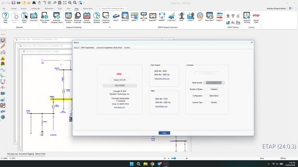
Task: Open the eTrax product overview
Action: coord(116,17)
